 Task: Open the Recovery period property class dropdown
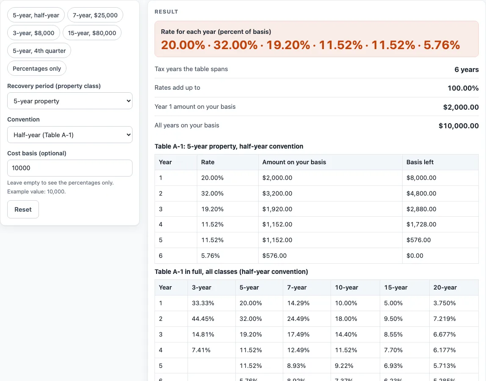pyautogui.click(x=70, y=101)
